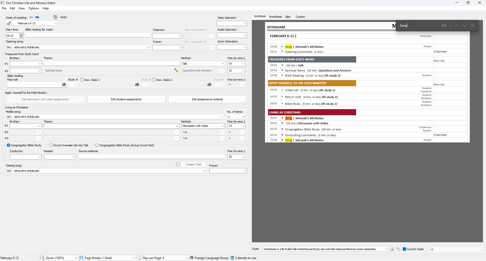This screenshot has width=486, height=261.
Task: Navigate to the next week using forward arrow
Action: pyautogui.click(x=37, y=17)
